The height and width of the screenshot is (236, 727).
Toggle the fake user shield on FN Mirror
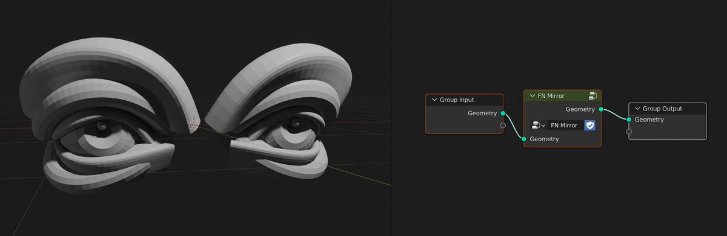click(589, 125)
